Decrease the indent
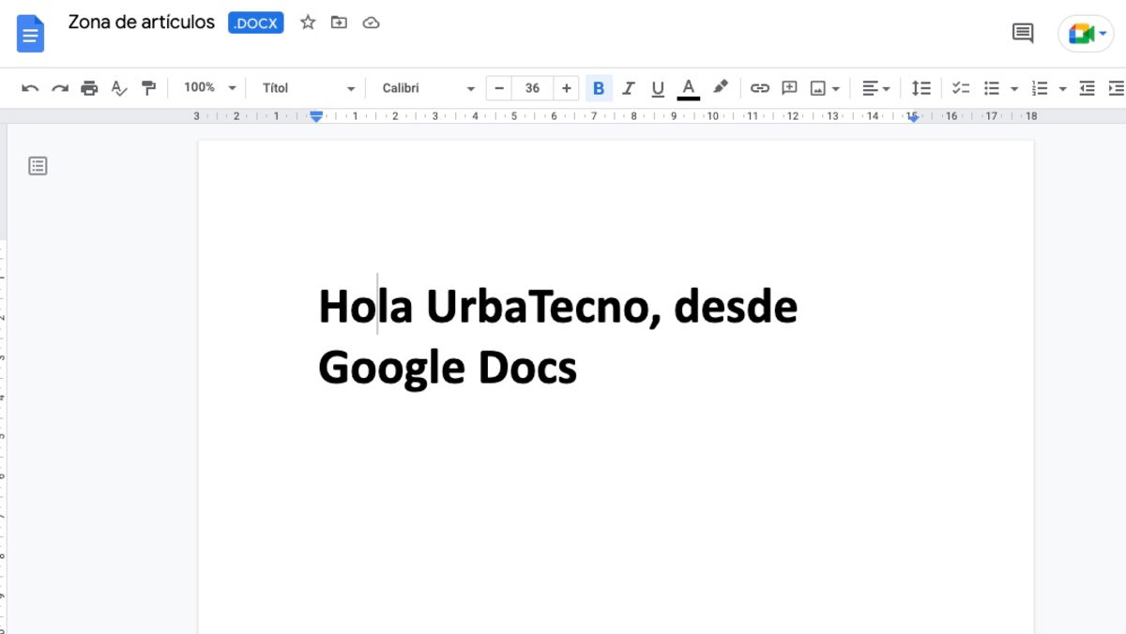Viewport: 1126px width, 634px height. pos(1087,88)
